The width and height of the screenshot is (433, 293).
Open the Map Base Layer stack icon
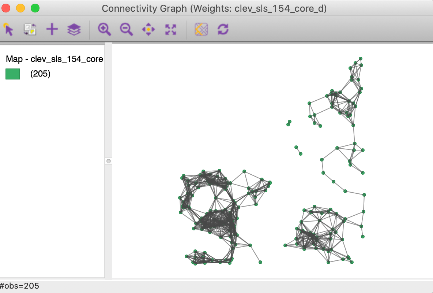(74, 29)
